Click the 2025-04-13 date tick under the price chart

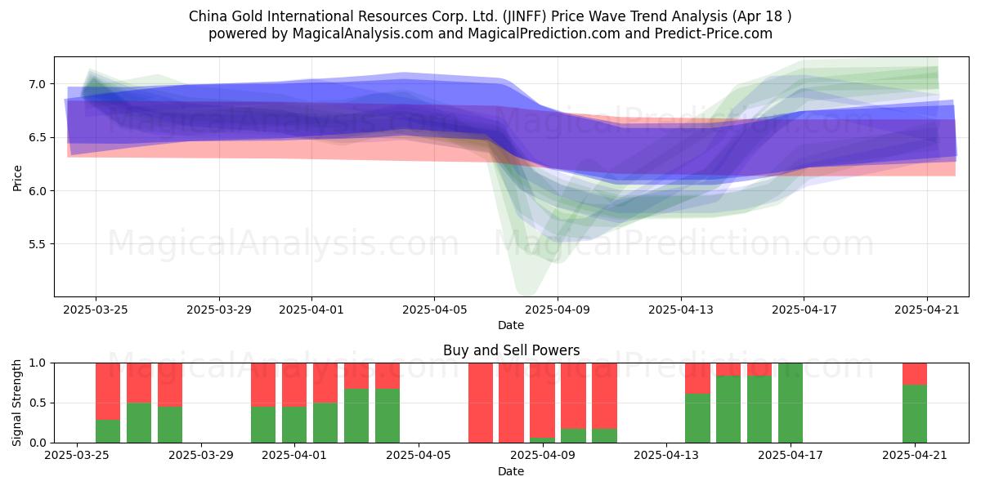point(680,310)
